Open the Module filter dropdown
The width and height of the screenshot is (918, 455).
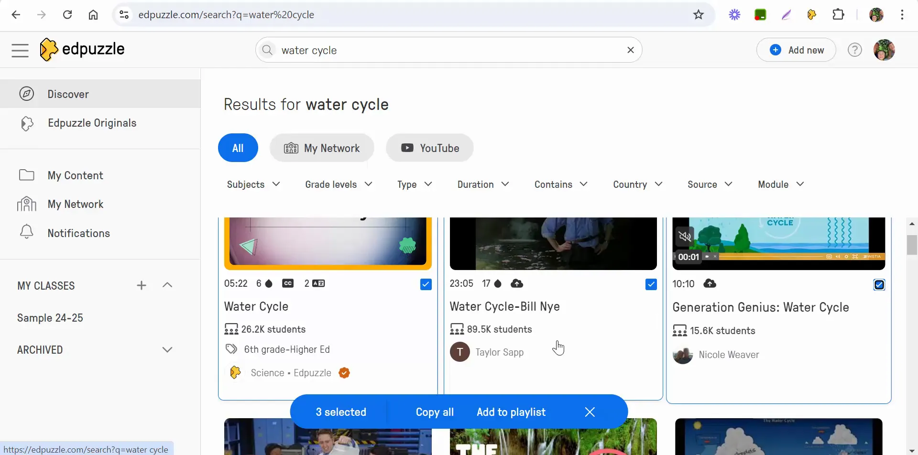[x=781, y=184]
